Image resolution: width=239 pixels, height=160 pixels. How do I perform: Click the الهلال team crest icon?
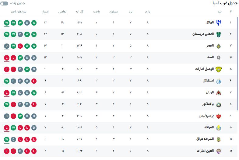point(219,23)
